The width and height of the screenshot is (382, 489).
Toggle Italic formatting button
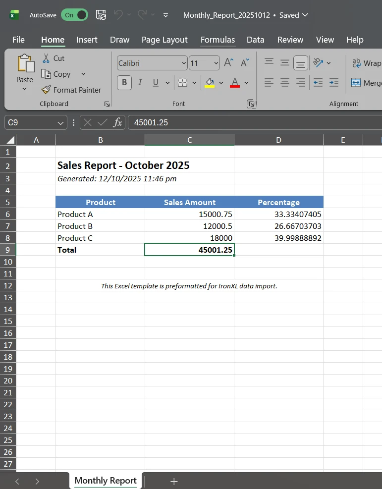(140, 82)
